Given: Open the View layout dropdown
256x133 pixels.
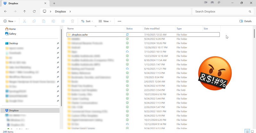Looking at the screenshot, I should click(x=105, y=21).
